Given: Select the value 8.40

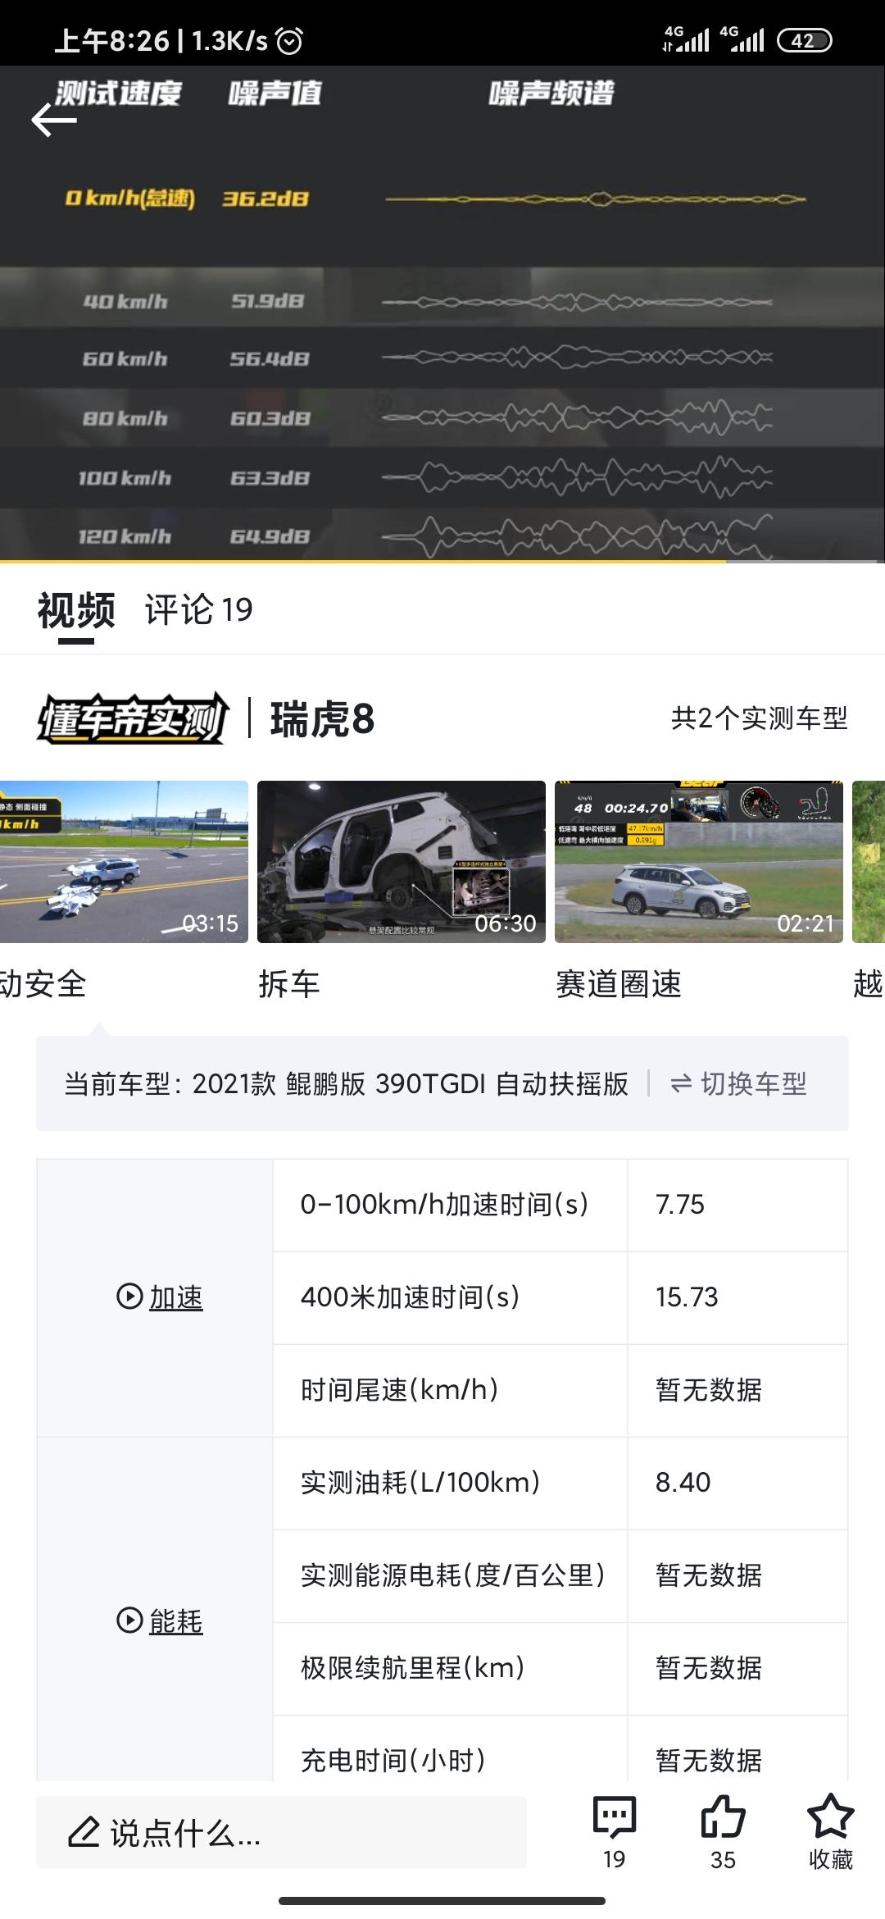Looking at the screenshot, I should click(x=683, y=1482).
